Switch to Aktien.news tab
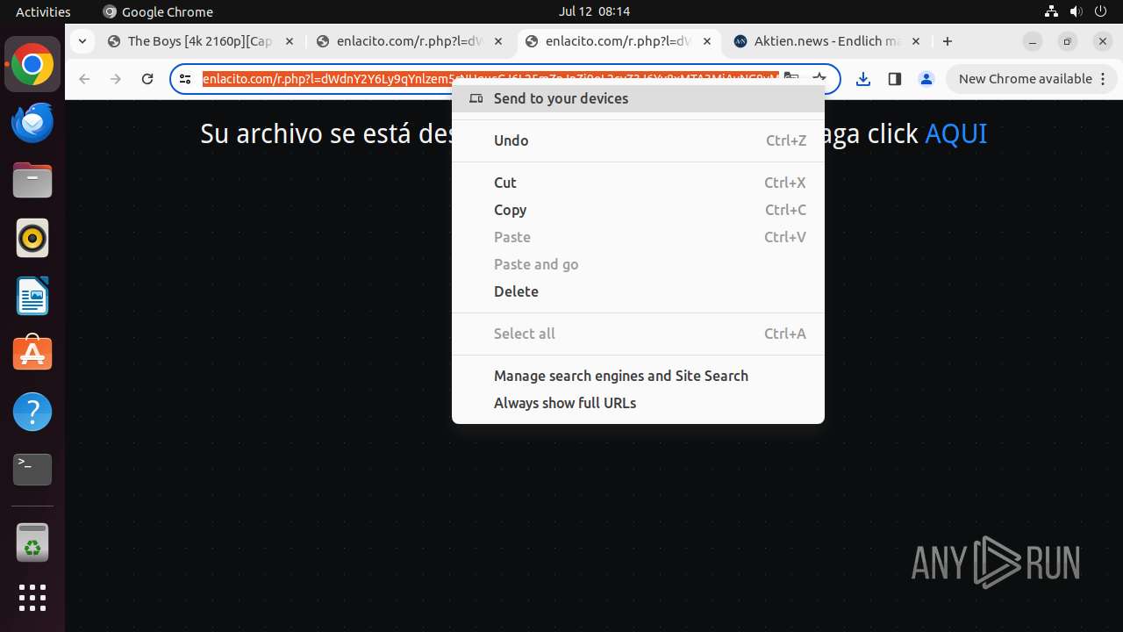This screenshot has width=1123, height=632. [827, 41]
